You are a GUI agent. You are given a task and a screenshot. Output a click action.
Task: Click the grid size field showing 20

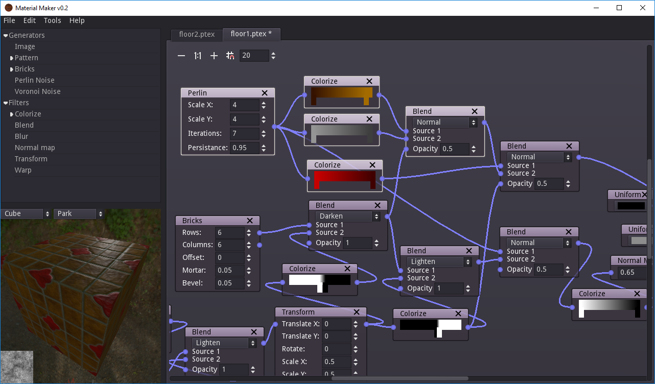pyautogui.click(x=254, y=56)
